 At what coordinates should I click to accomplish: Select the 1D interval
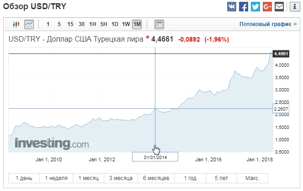tap(115, 24)
